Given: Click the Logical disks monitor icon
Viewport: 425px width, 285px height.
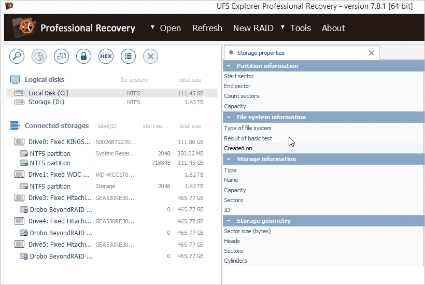Looking at the screenshot, I should (15, 80).
